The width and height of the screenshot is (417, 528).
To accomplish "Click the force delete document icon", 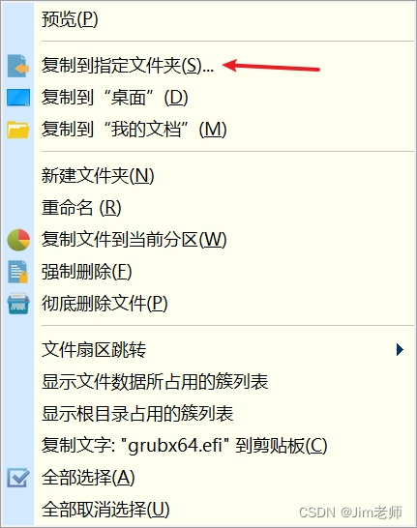I will coord(17,272).
